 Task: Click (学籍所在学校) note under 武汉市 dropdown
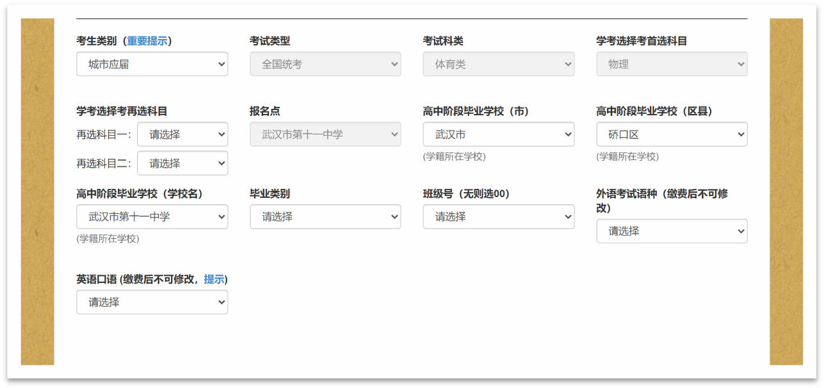(454, 156)
